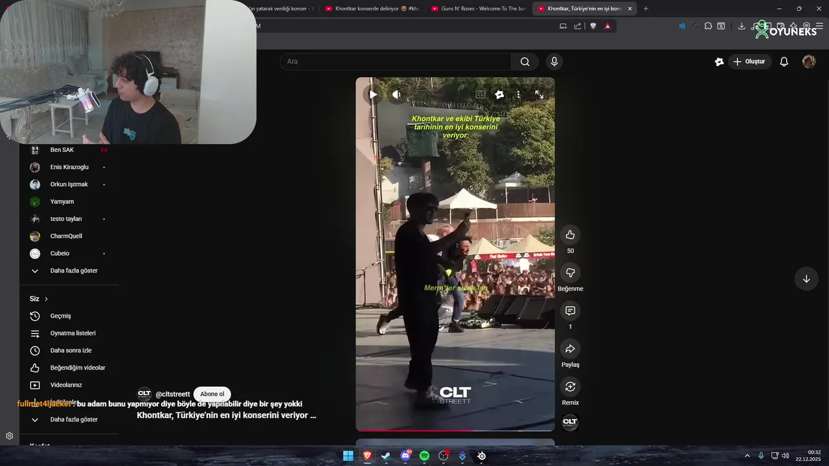Open the YouTube account avatar menu

click(809, 61)
